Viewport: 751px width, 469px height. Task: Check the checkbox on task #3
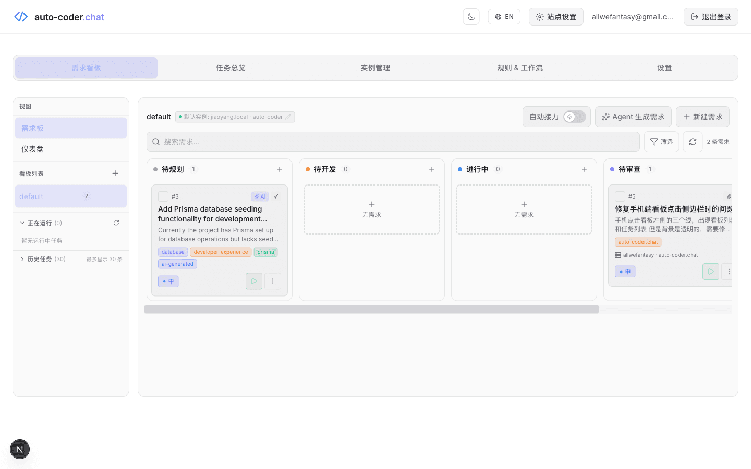163,196
